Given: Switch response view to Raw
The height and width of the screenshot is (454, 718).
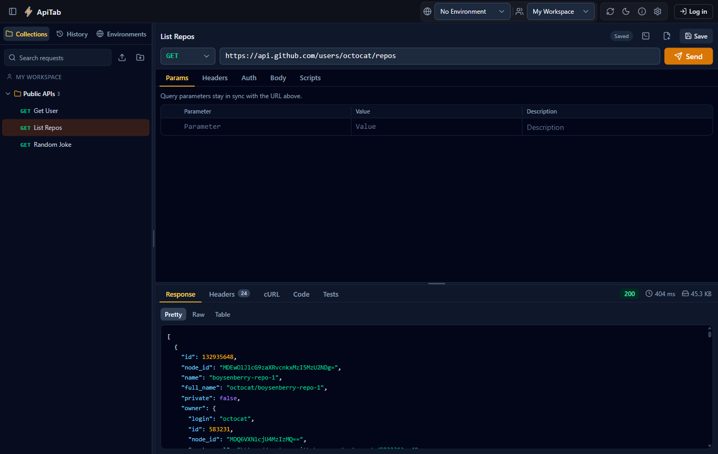Looking at the screenshot, I should click(199, 314).
